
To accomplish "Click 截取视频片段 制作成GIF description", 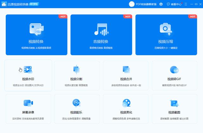I will click(174, 85).
